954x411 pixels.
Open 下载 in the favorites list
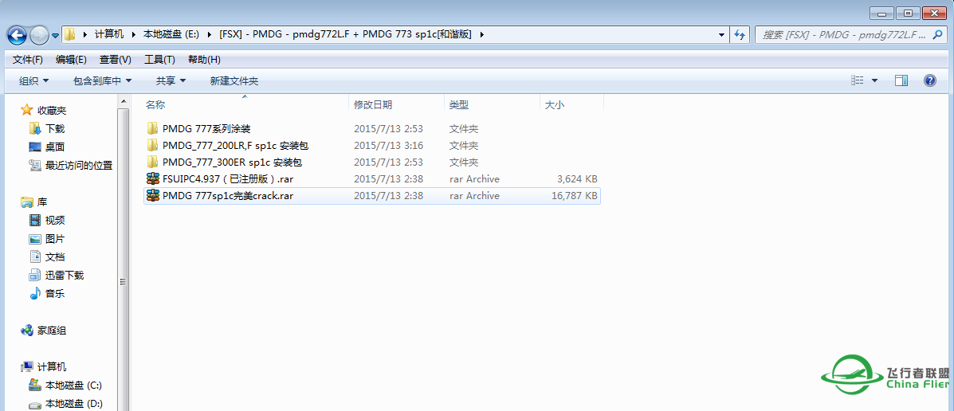pyautogui.click(x=55, y=129)
